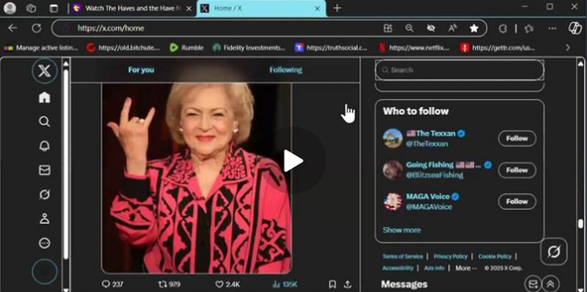Click browser Back arrow
The width and height of the screenshot is (587, 292).
pos(12,28)
